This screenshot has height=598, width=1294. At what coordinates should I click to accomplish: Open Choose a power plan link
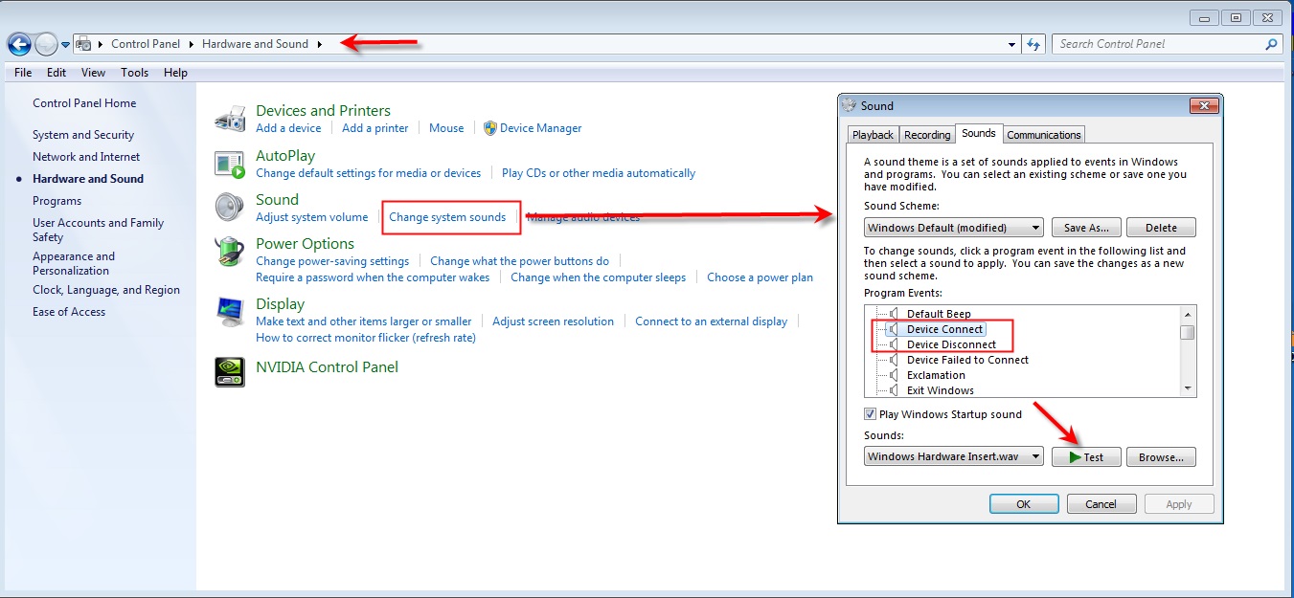(x=760, y=277)
